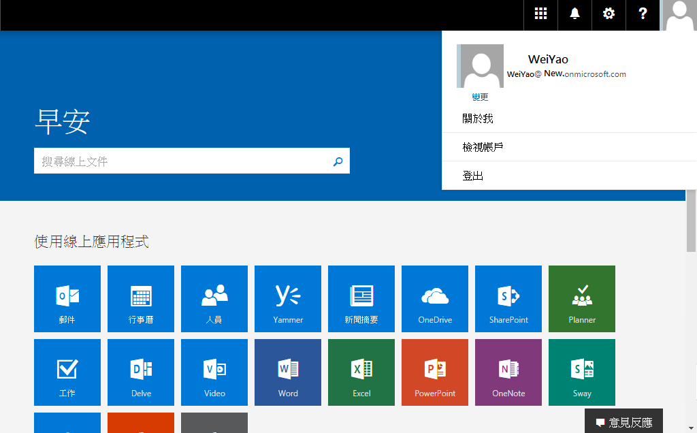Open the Sway tile
Screen dimensions: 697x433
pyautogui.click(x=582, y=372)
